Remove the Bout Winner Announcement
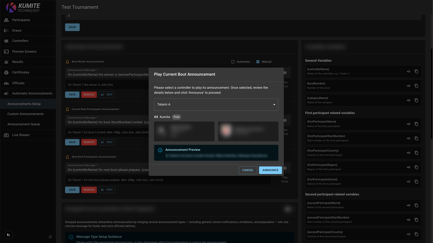This screenshot has width=433, height=243. point(89,95)
